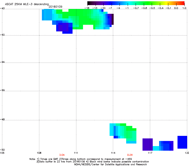Click the colorbar label -10

103,8
